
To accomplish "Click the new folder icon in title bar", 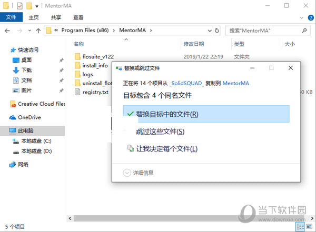I will [29, 6].
